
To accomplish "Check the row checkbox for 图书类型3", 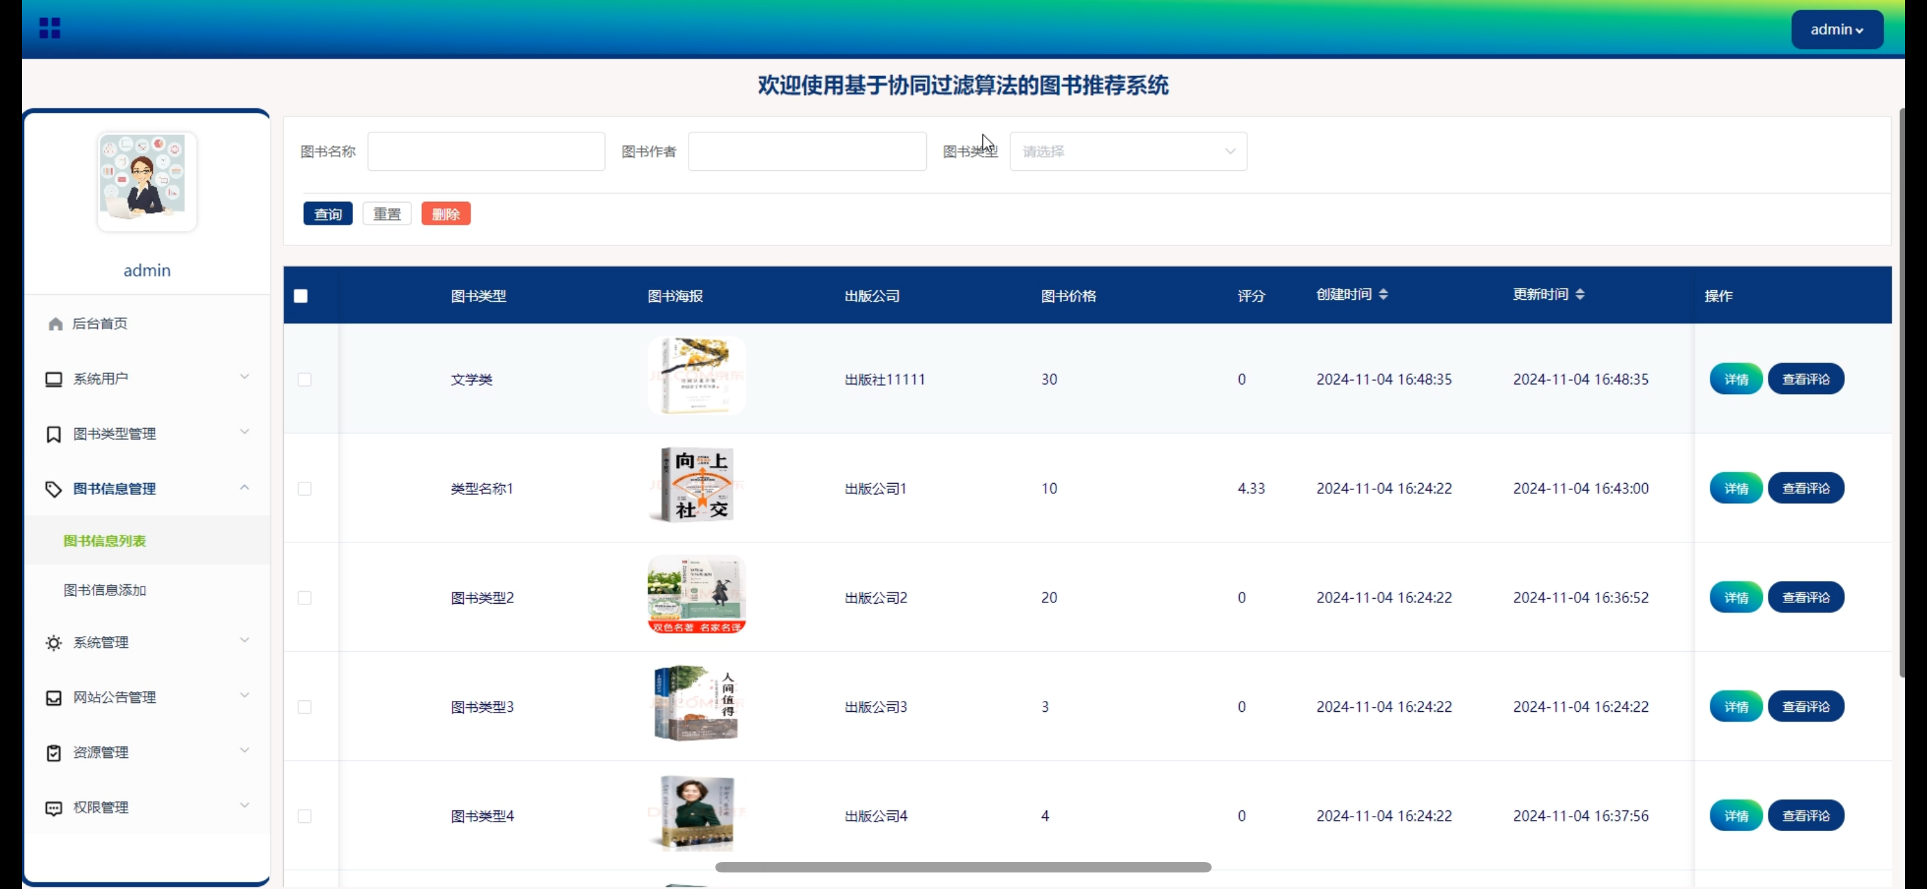I will [305, 707].
